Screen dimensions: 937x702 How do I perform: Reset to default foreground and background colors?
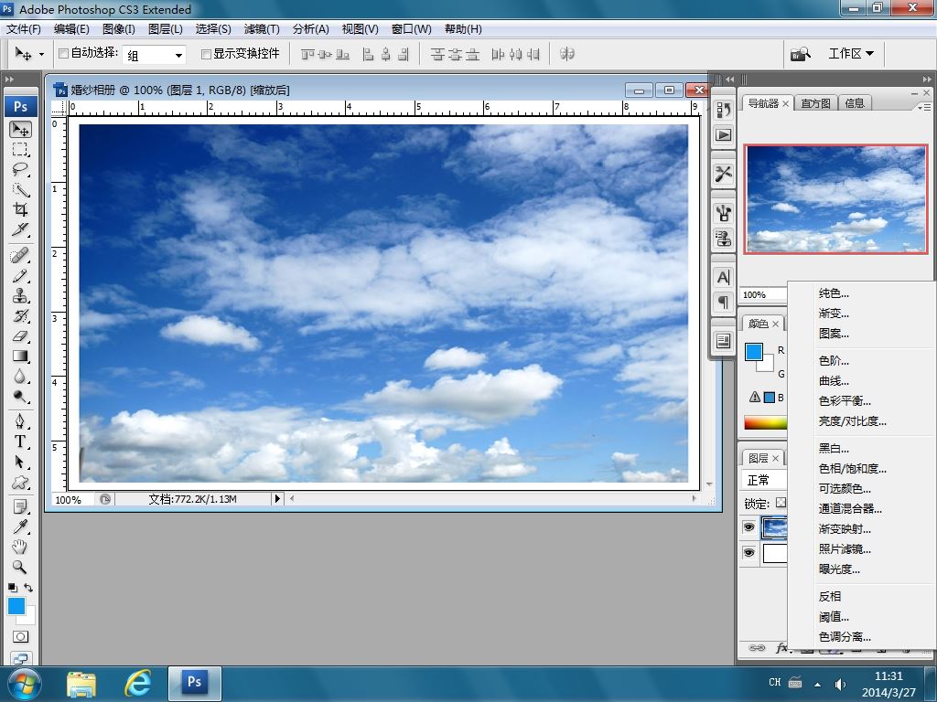pyautogui.click(x=13, y=588)
